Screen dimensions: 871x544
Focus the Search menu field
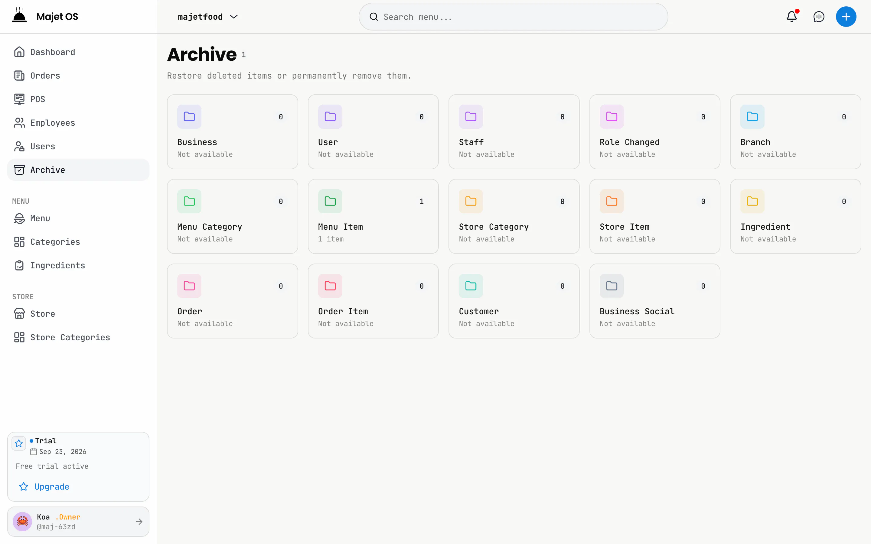point(513,17)
